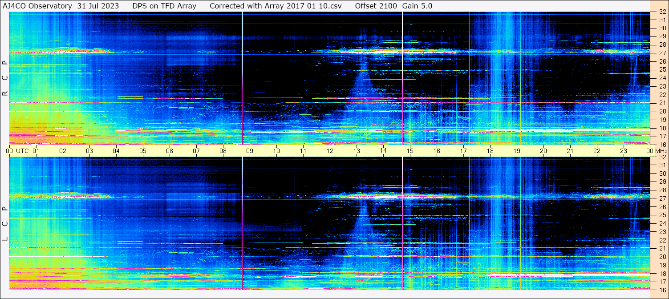Click hour mark 04 on the time axis
This screenshot has width=669, height=299.
[116, 151]
